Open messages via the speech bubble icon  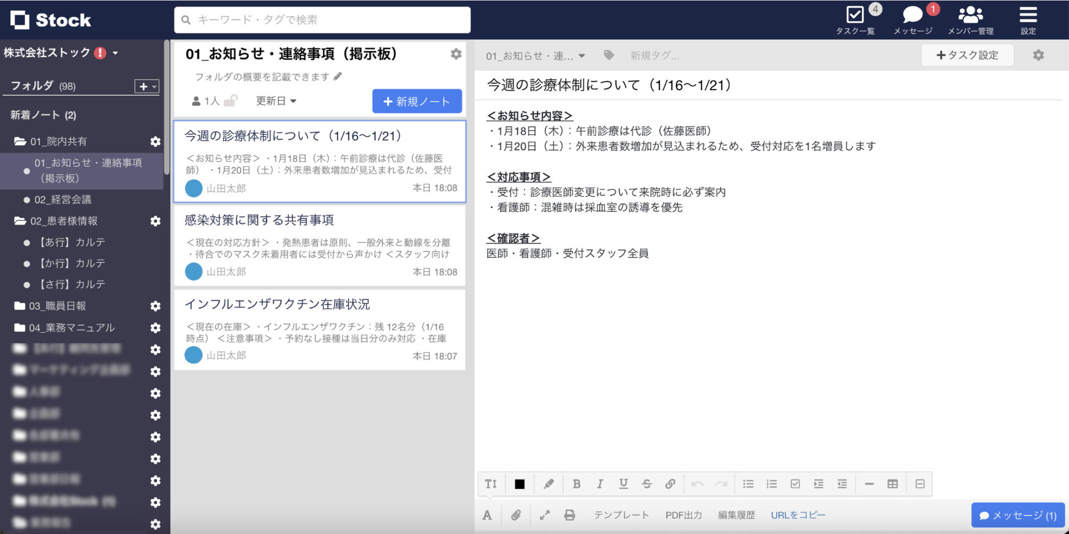tap(912, 15)
